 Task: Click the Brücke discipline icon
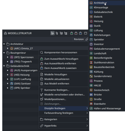tap(91, 95)
